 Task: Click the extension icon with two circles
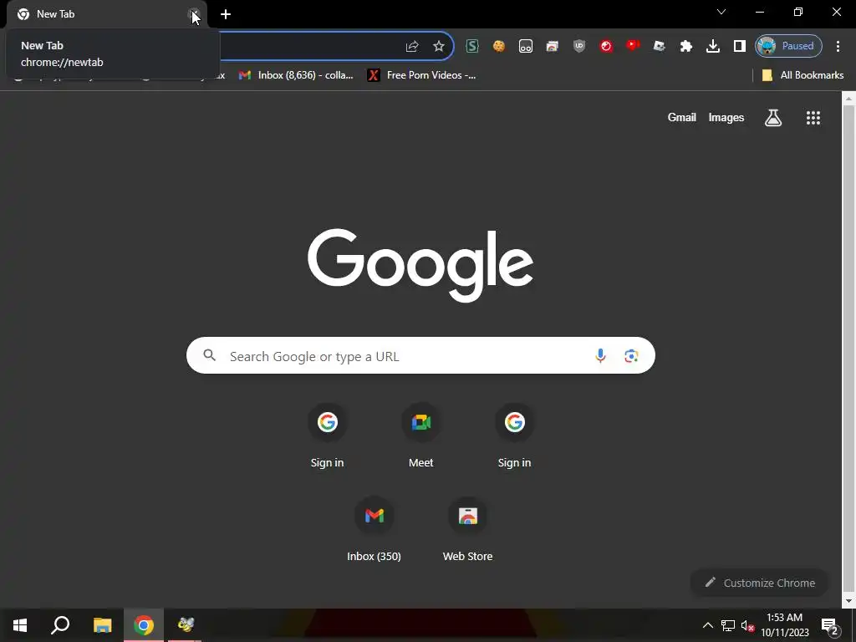pyautogui.click(x=525, y=46)
